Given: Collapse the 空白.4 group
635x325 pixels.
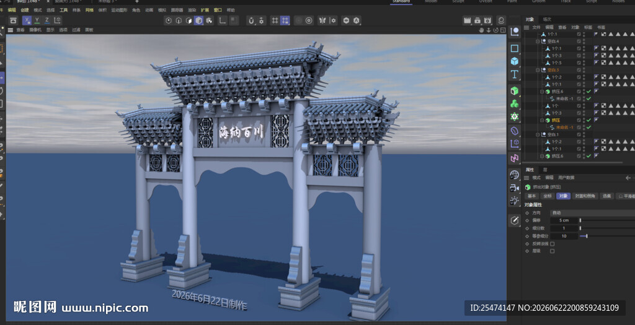Looking at the screenshot, I should [x=538, y=41].
